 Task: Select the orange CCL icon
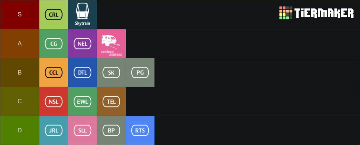click(x=54, y=73)
